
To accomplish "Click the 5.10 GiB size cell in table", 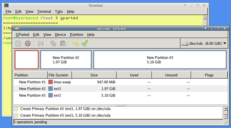I will (x=108, y=95).
